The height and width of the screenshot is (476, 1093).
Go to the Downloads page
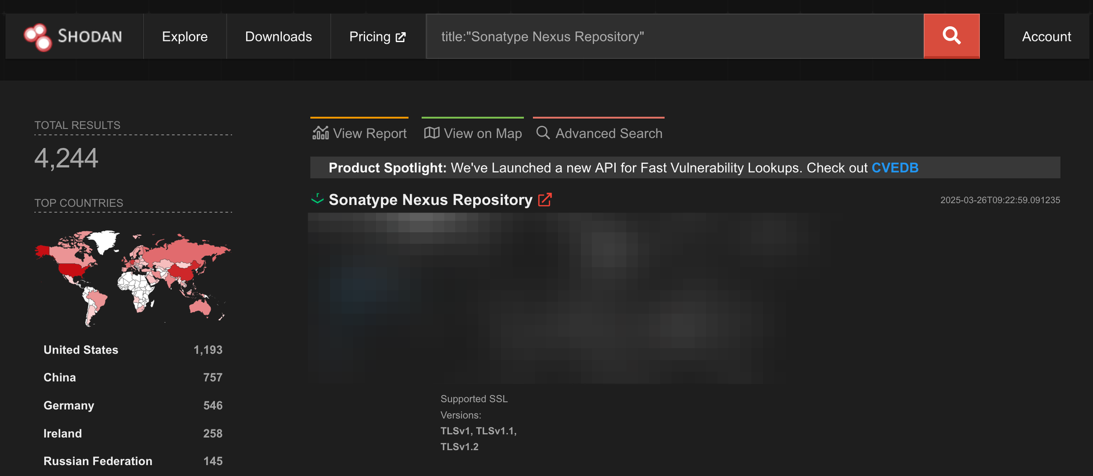[x=278, y=37]
